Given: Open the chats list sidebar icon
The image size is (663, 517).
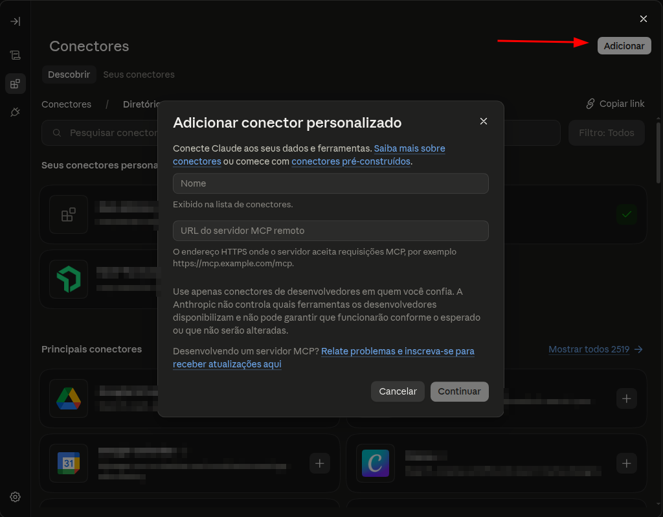Looking at the screenshot, I should [16, 55].
